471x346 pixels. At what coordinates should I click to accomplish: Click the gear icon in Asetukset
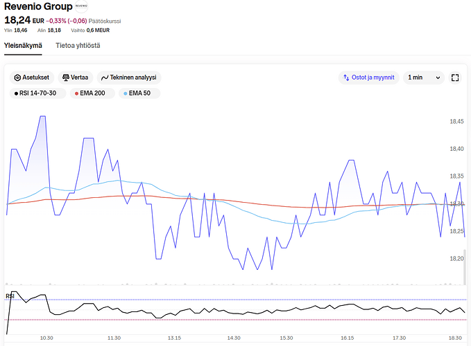pyautogui.click(x=17, y=78)
